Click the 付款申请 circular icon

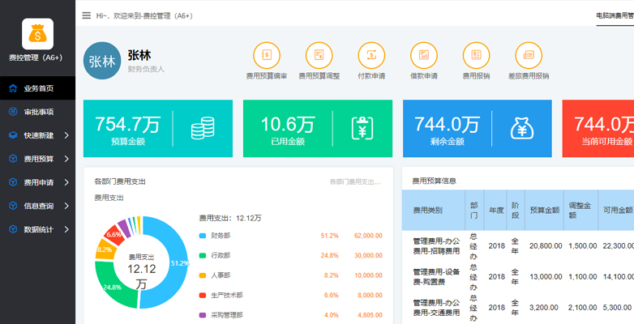[x=371, y=55]
